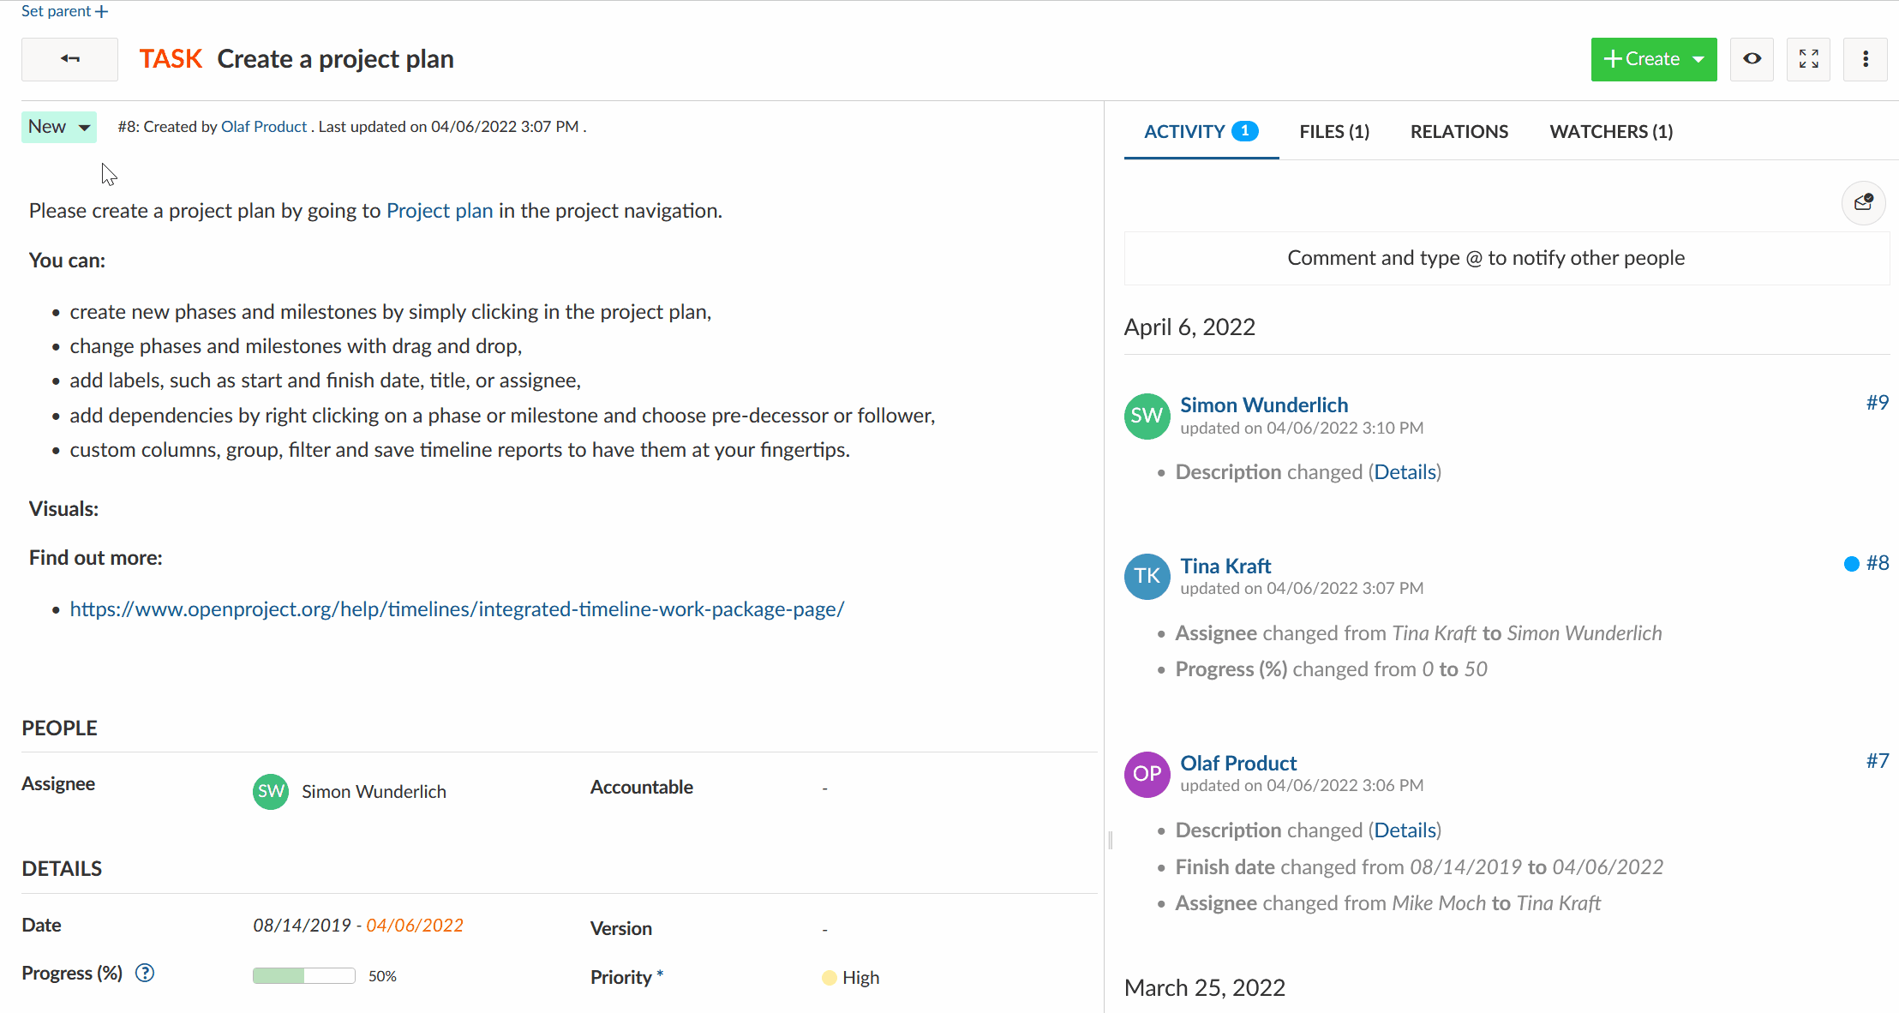Image resolution: width=1899 pixels, height=1013 pixels.
Task: Click the progress percentage help icon
Action: 146,973
